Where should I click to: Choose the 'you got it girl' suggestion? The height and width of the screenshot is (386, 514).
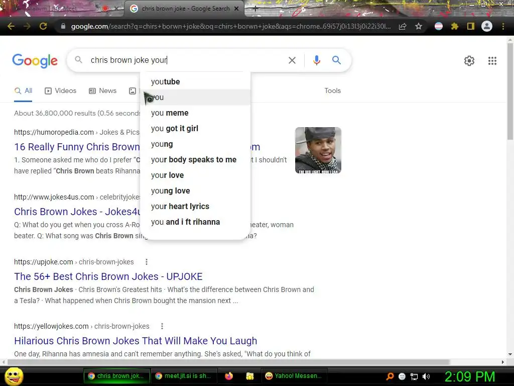(195, 129)
